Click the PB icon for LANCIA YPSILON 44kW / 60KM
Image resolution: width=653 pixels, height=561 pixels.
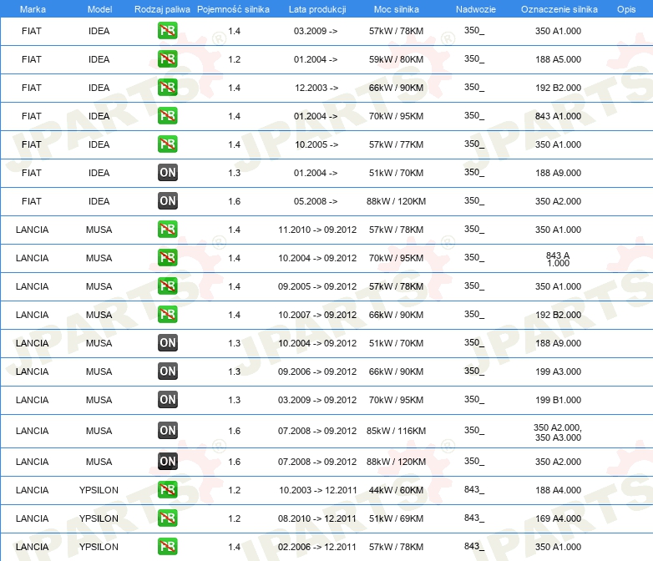tap(167, 490)
